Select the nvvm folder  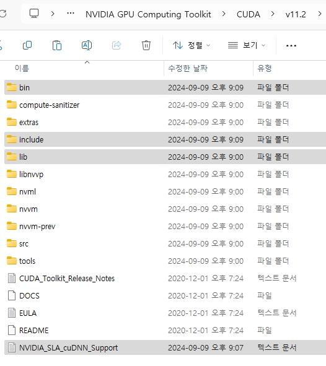[165, 209]
